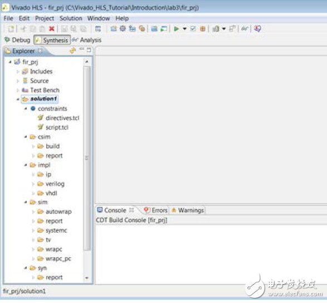Minimize the Explorer panel
This screenshot has width=327, height=303.
81,50
